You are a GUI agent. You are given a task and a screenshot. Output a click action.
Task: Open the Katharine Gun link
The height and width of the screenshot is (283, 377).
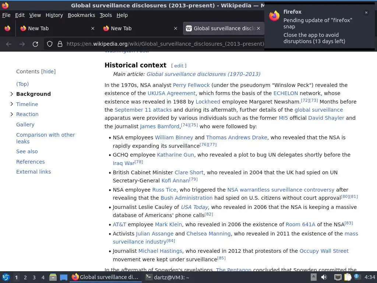[x=175, y=155]
